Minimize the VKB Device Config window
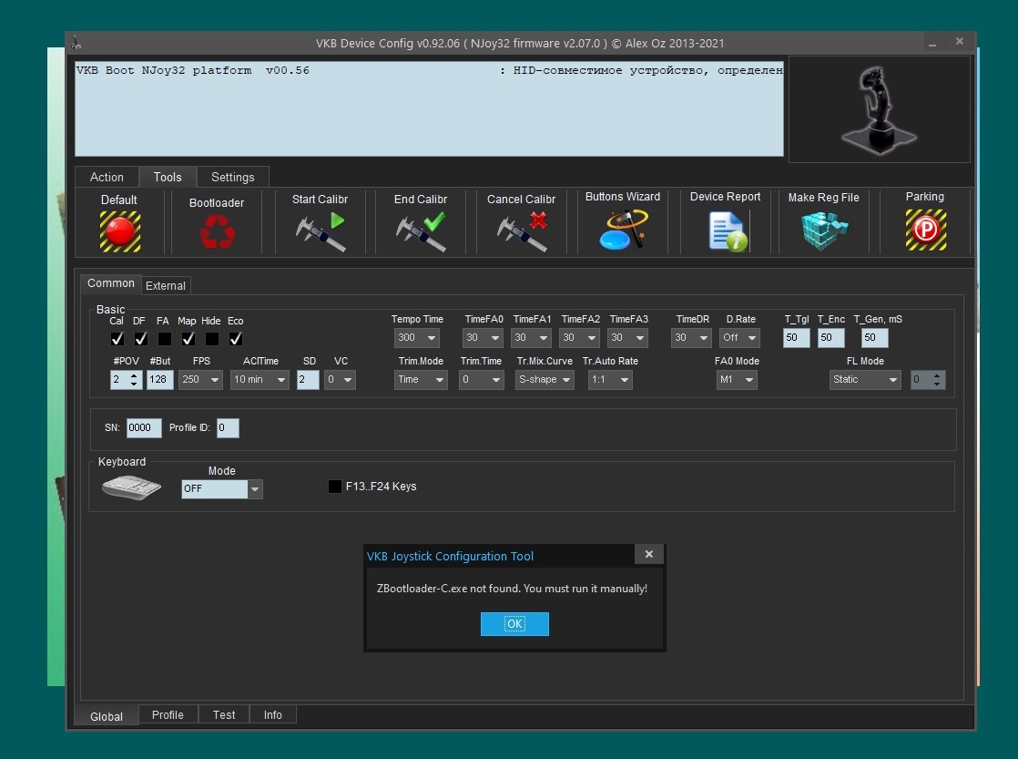Image resolution: width=1018 pixels, height=759 pixels. pos(932,43)
